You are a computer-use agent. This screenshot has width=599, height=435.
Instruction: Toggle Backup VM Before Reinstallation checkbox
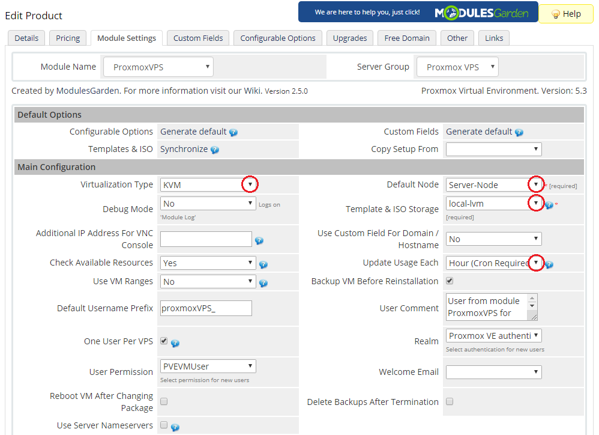450,281
